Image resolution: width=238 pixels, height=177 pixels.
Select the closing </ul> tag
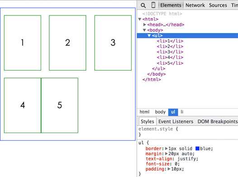(159, 68)
